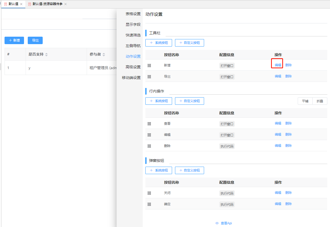Open 高级设置 in settings menu
330x227 pixels.
point(133,67)
